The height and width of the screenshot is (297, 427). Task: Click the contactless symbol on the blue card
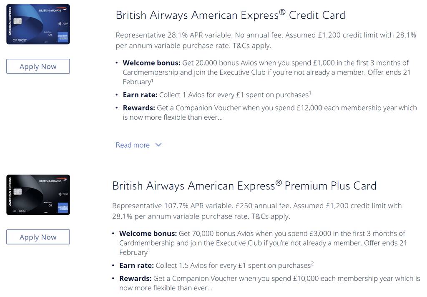60,24
